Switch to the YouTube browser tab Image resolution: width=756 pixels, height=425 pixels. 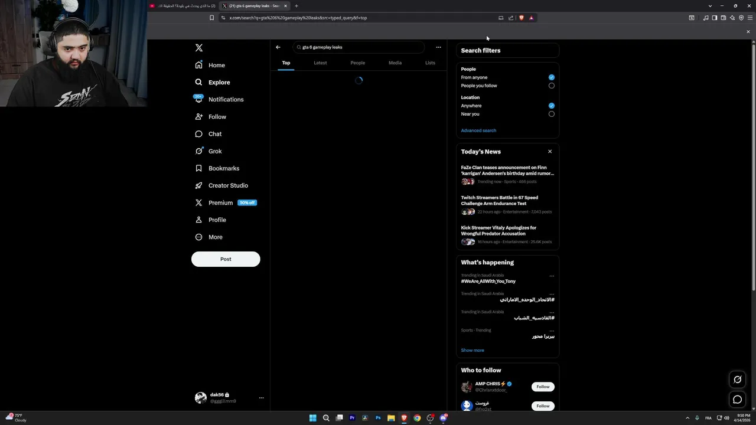tap(182, 6)
